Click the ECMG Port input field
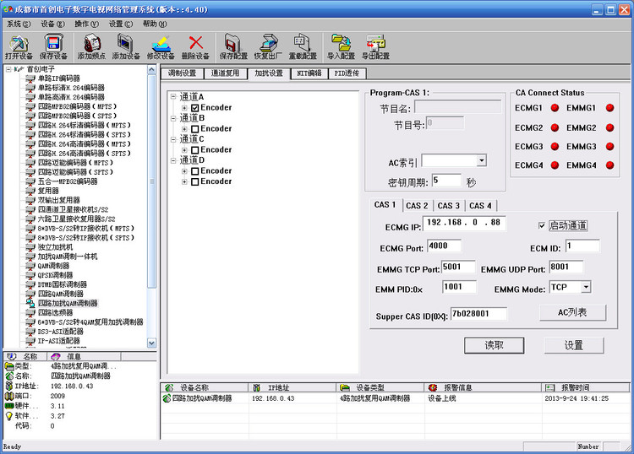634x454 pixels. coord(444,246)
